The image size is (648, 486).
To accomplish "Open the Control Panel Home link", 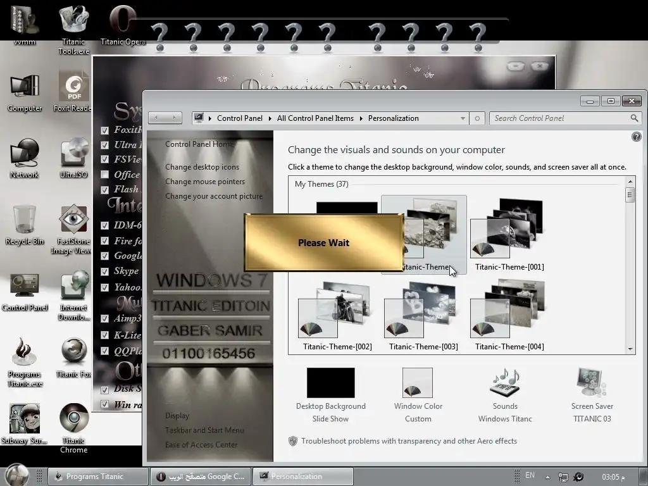I will tap(199, 144).
